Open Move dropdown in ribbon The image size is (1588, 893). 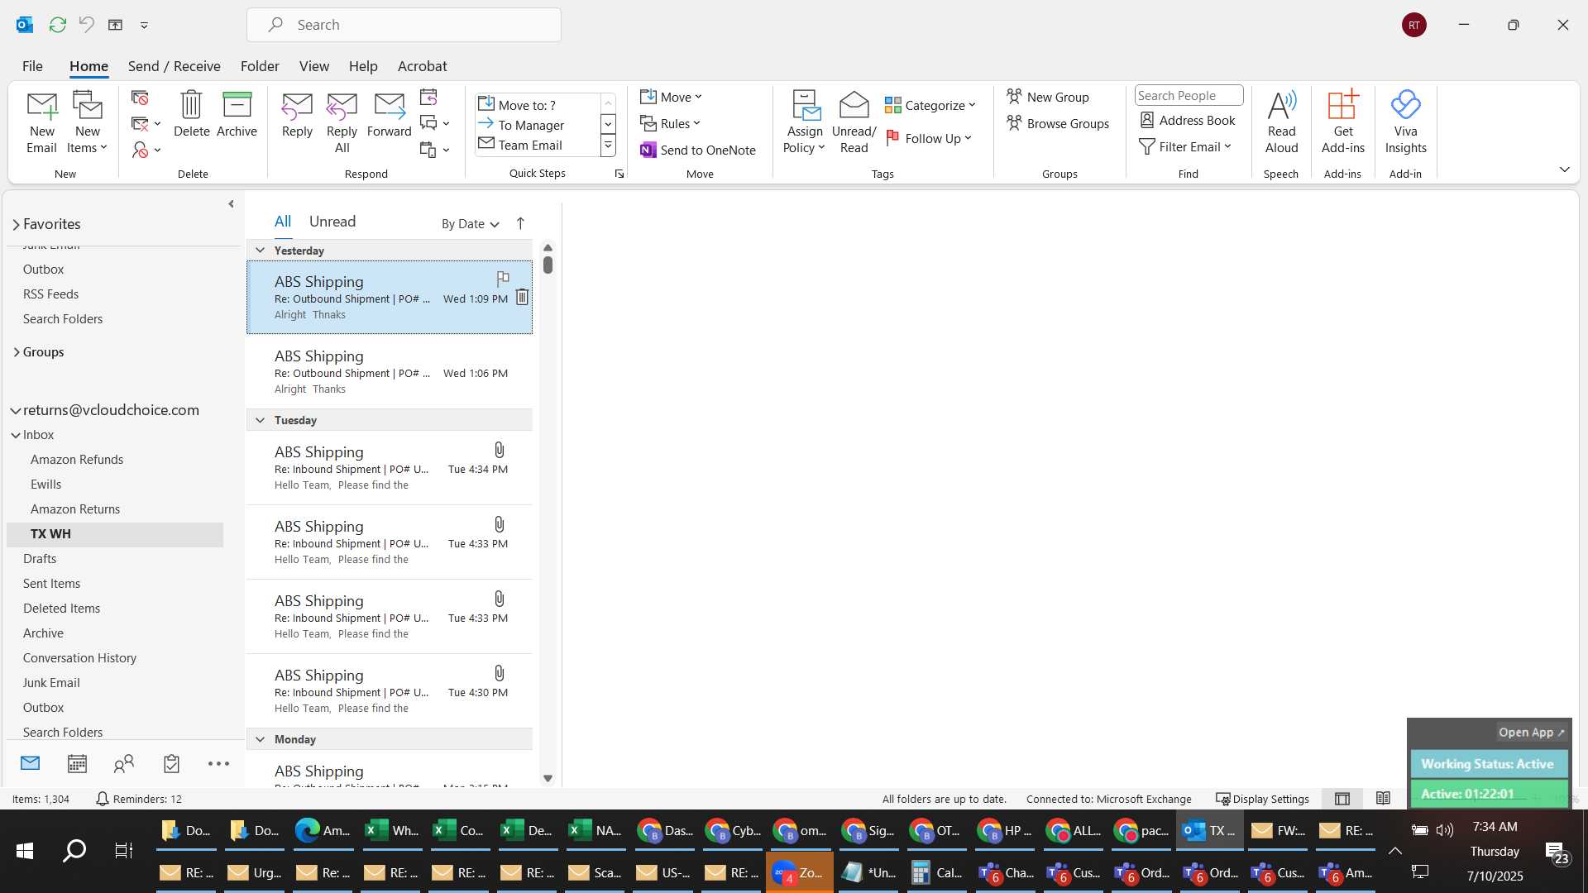click(x=671, y=97)
